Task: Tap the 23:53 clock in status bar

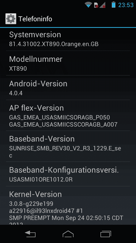Action: [126, 5]
